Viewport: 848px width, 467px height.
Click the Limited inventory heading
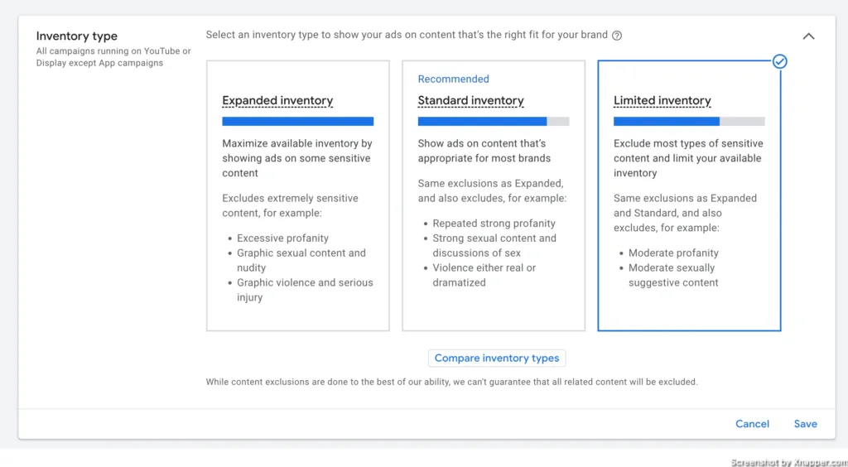pyautogui.click(x=662, y=100)
